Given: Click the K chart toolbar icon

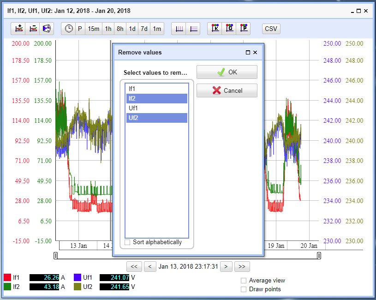Looking at the screenshot, I should tap(215, 29).
